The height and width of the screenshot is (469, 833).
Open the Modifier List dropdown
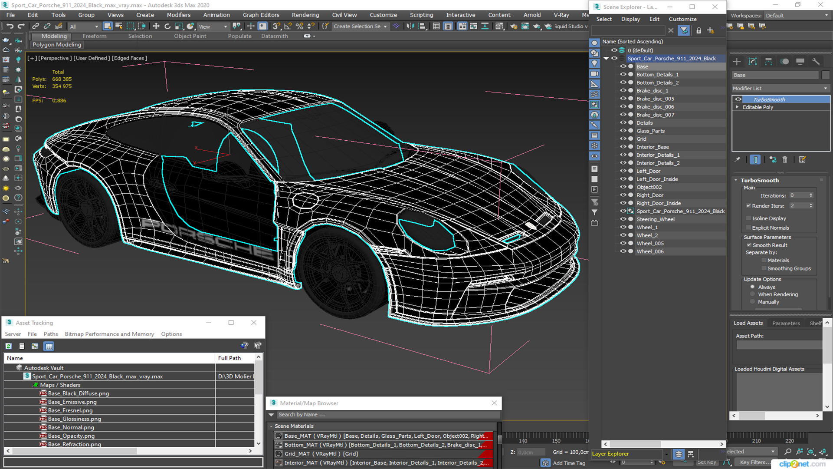pyautogui.click(x=780, y=88)
